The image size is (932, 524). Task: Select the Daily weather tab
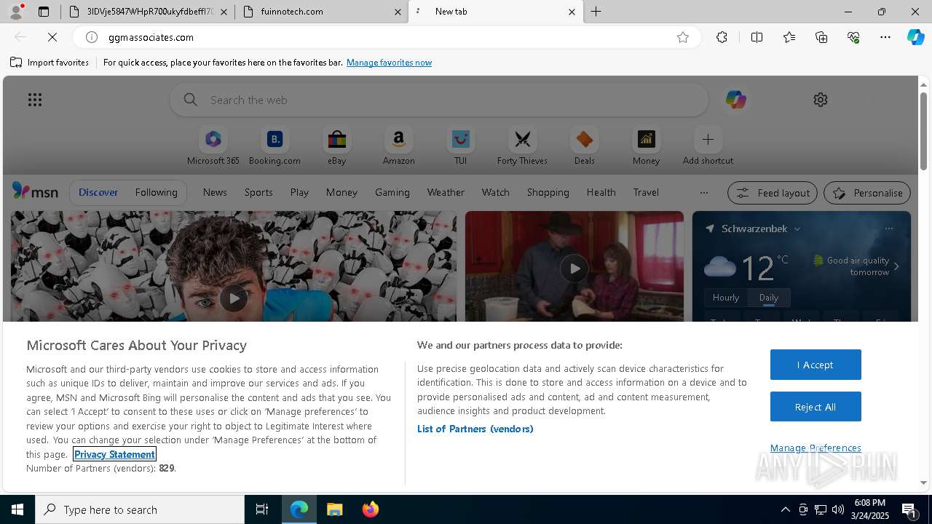[x=769, y=298]
